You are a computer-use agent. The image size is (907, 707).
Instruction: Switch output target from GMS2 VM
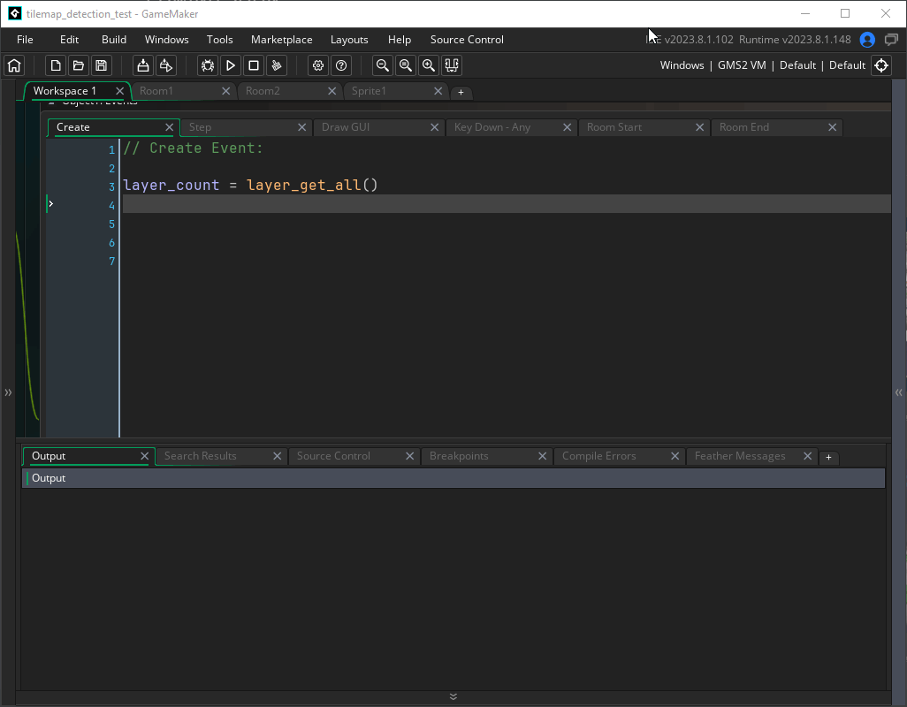[741, 65]
